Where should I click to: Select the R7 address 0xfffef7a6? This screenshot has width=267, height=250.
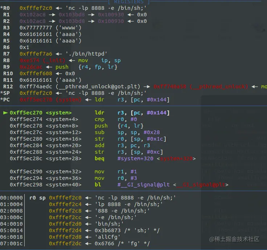(x=36, y=54)
